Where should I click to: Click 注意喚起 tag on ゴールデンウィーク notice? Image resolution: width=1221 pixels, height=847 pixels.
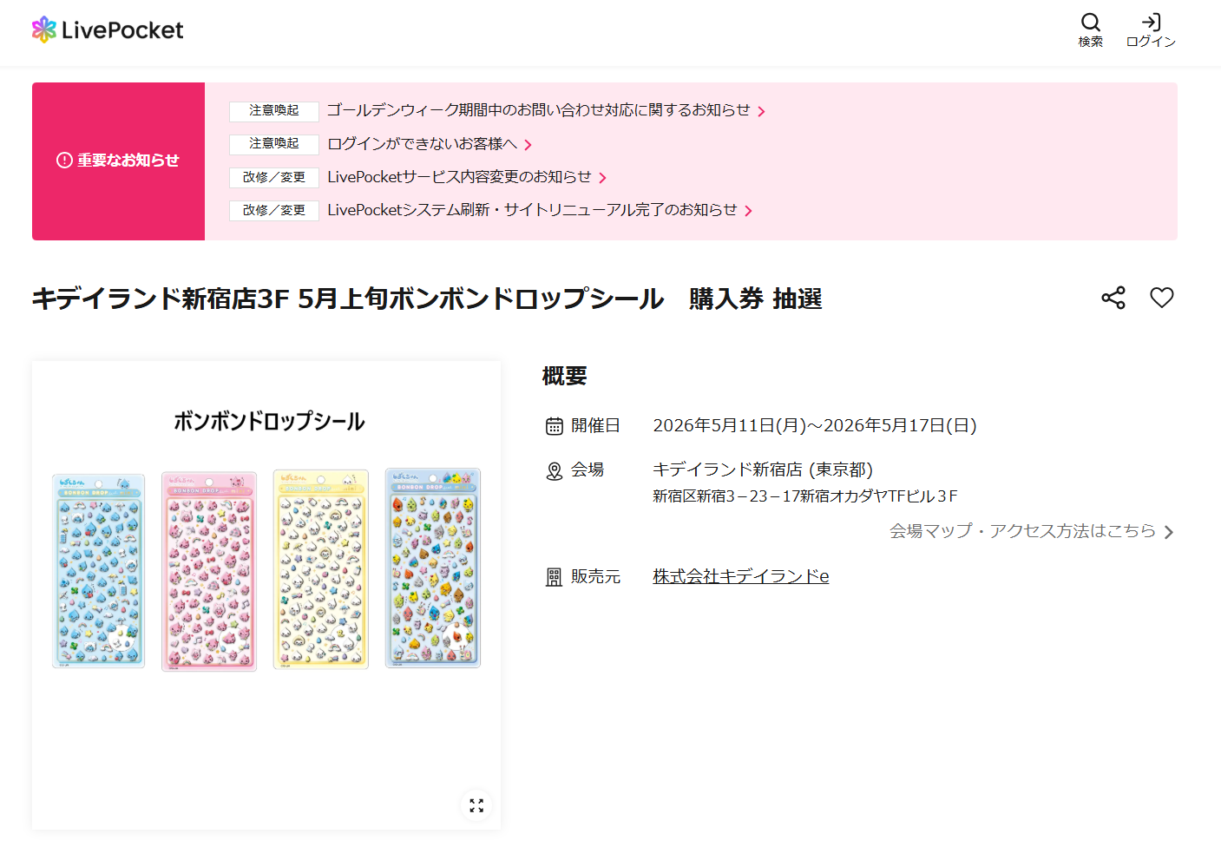[x=274, y=111]
